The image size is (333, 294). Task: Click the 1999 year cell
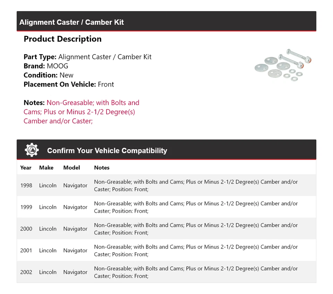tap(26, 207)
